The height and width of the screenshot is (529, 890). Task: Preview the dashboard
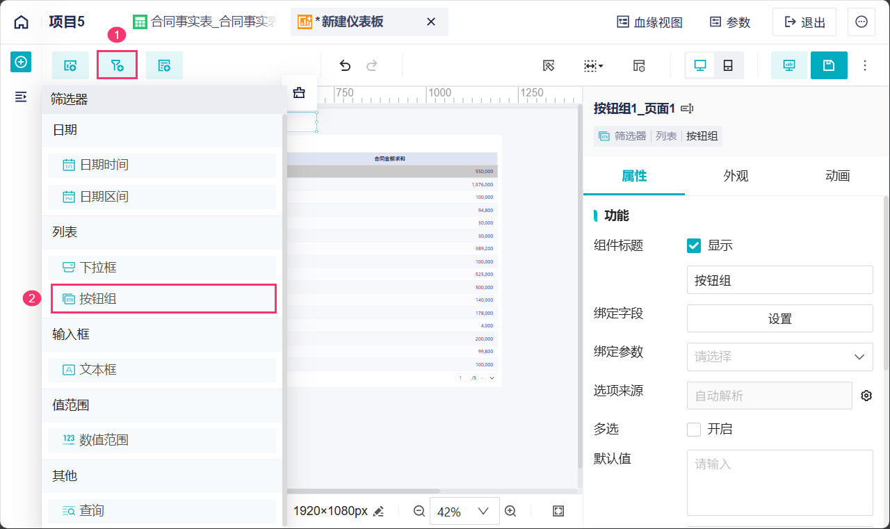click(789, 65)
